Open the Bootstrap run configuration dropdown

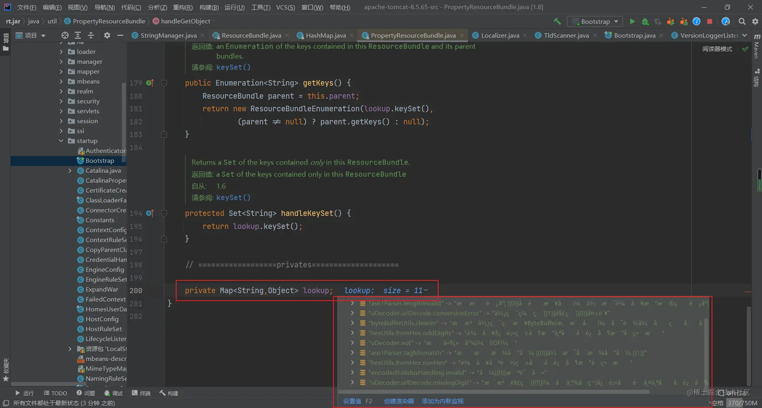[595, 21]
